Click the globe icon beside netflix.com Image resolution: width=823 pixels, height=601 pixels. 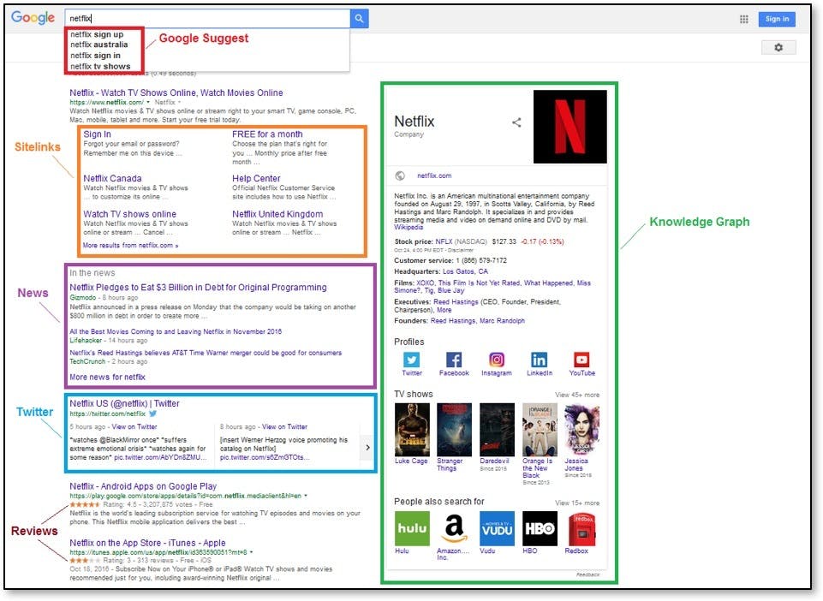click(x=400, y=176)
